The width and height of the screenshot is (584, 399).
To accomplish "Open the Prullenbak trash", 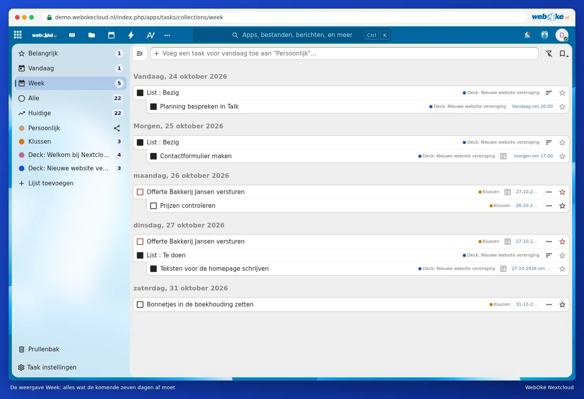I will point(71,349).
